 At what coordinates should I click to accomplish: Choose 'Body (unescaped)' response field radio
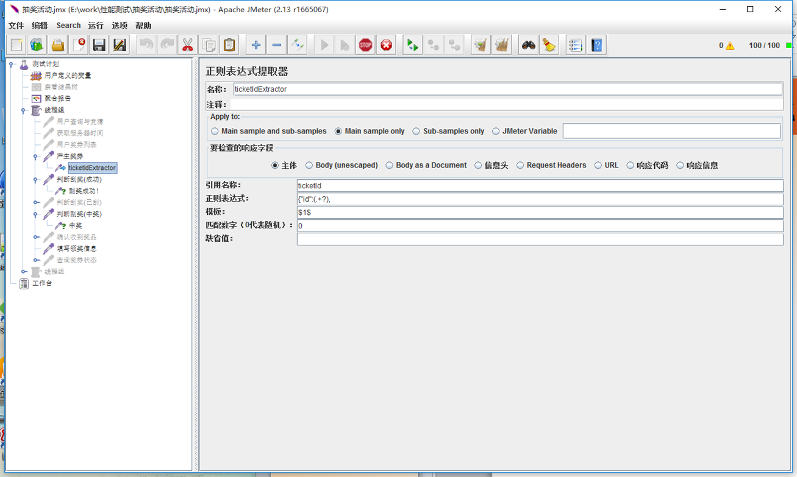[x=309, y=165]
